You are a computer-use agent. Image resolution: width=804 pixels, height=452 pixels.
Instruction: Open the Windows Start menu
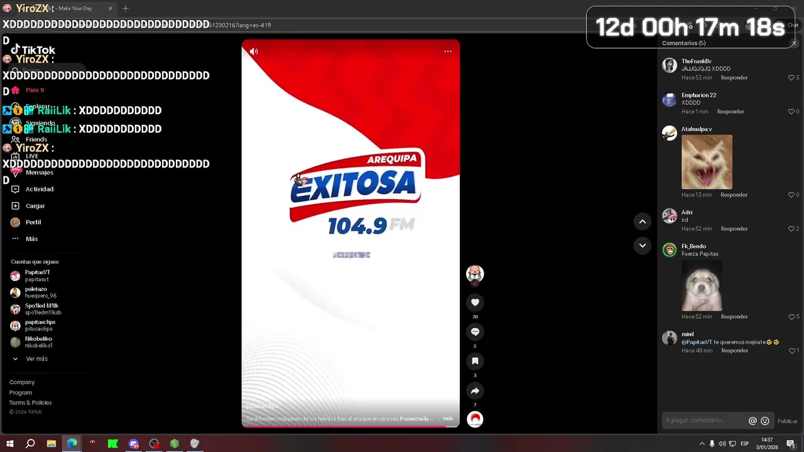10,444
